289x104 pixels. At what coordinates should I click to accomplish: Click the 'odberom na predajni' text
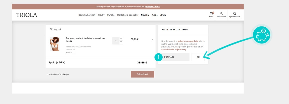pyautogui.click(x=188, y=41)
